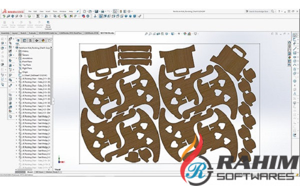The height and width of the screenshot is (186, 300).
Task: Open the Insert menu
Action: pyautogui.click(x=48, y=11)
